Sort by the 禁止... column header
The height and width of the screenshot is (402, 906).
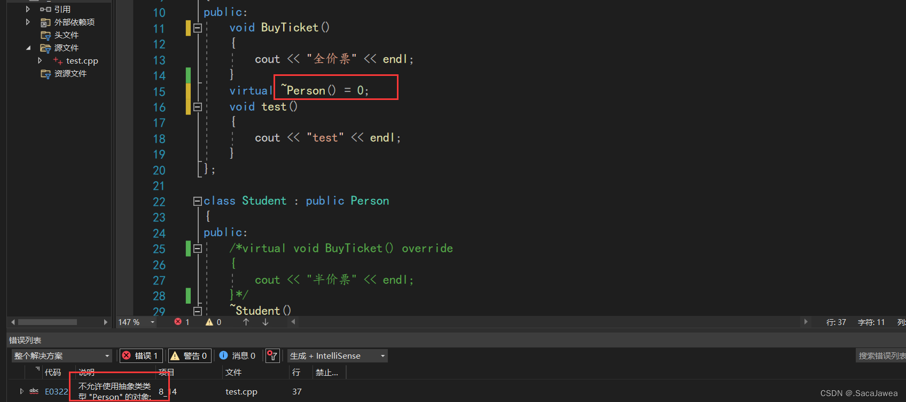tap(327, 372)
